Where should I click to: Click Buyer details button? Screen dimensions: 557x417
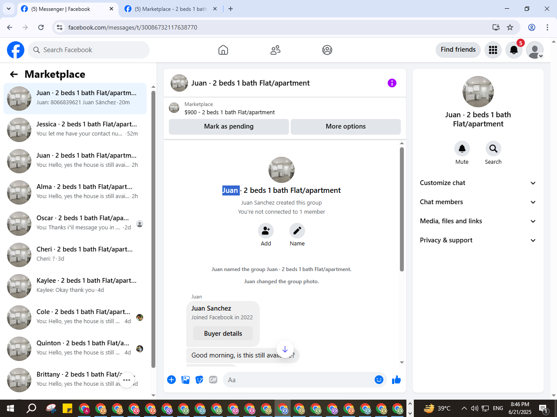pyautogui.click(x=223, y=334)
